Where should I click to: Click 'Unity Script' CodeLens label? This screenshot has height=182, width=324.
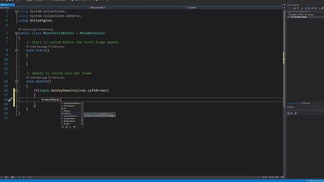click(29, 29)
